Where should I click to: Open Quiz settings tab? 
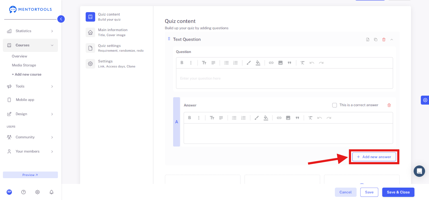[116, 48]
